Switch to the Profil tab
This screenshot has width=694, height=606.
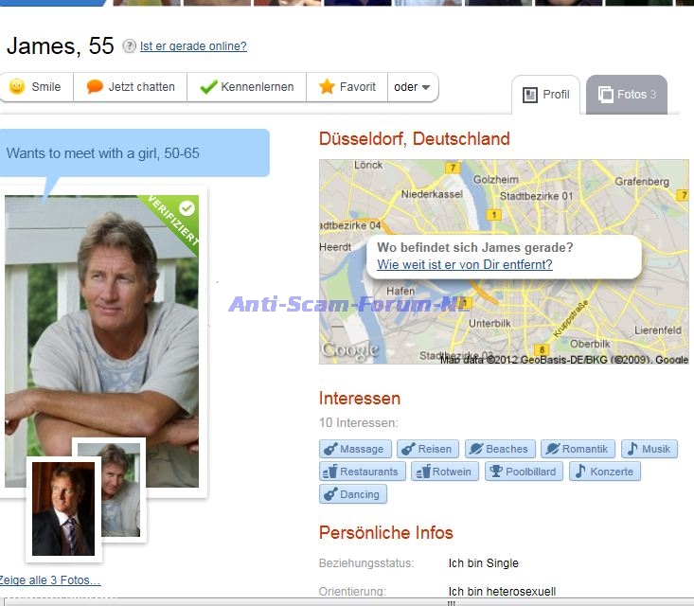545,95
